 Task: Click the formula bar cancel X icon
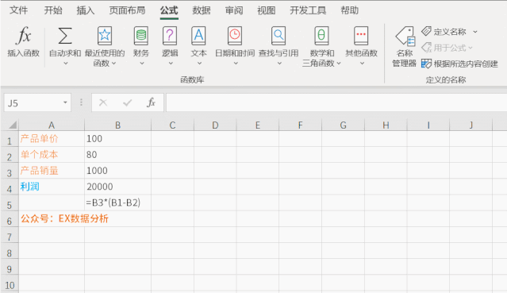click(x=103, y=102)
